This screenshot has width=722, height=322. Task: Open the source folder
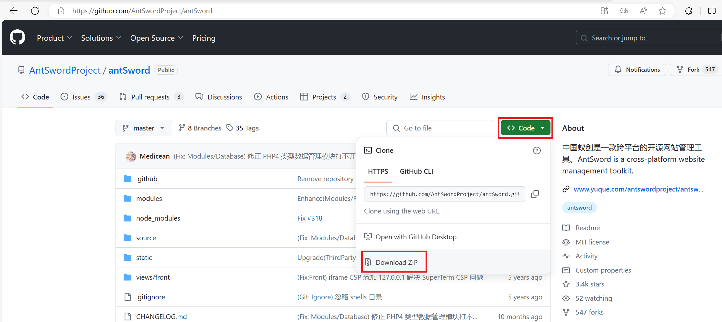(x=146, y=238)
